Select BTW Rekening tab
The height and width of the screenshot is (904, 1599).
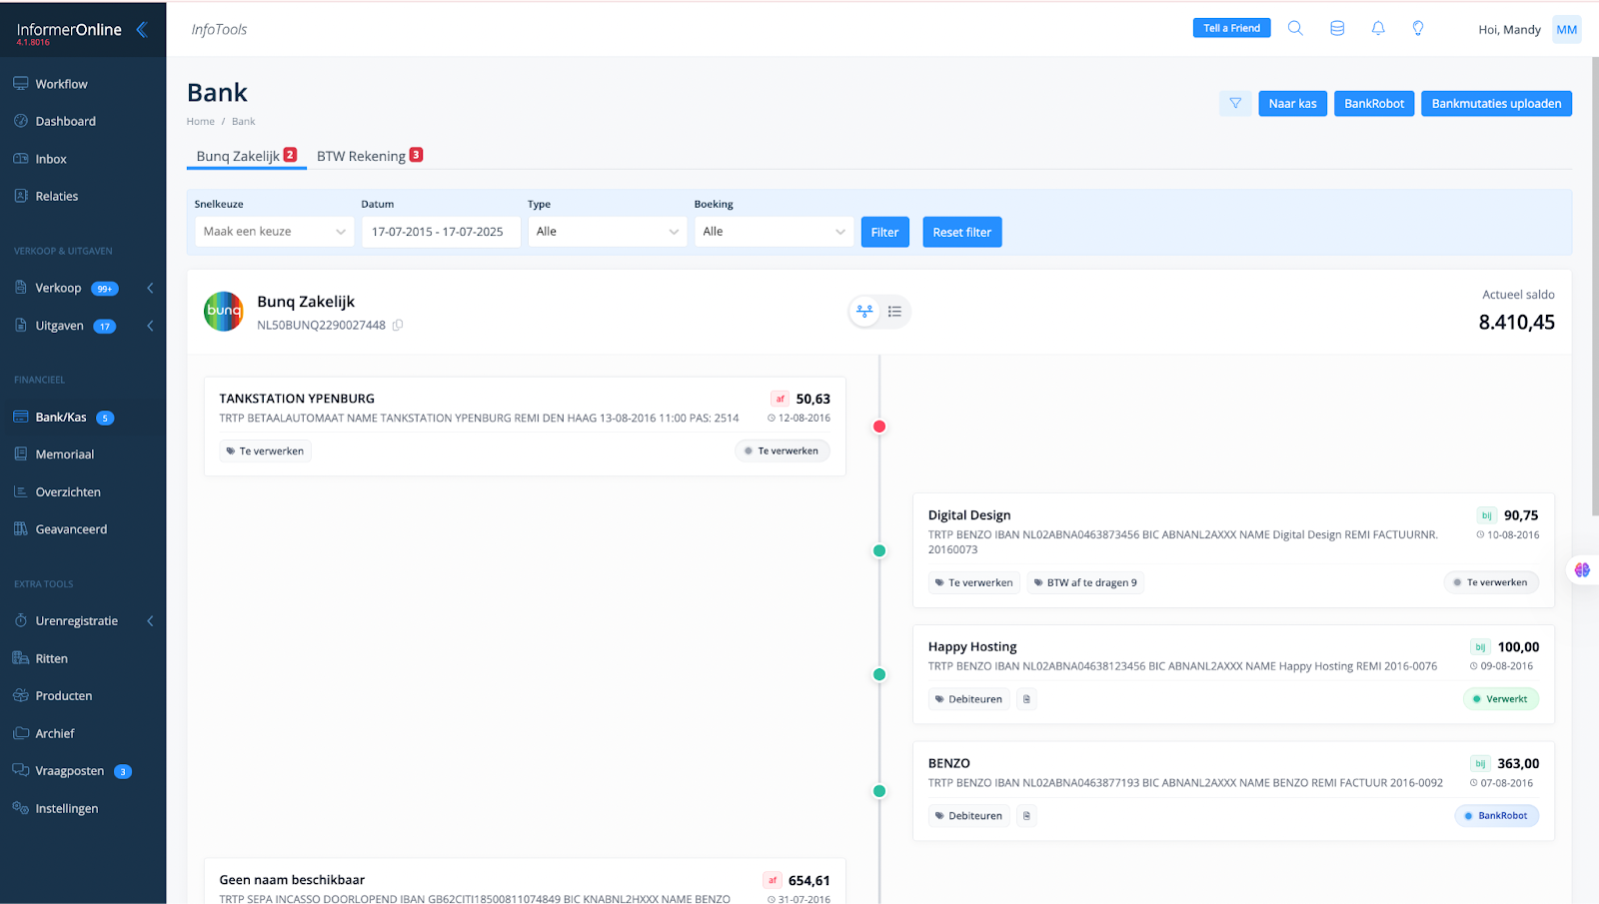click(x=370, y=156)
